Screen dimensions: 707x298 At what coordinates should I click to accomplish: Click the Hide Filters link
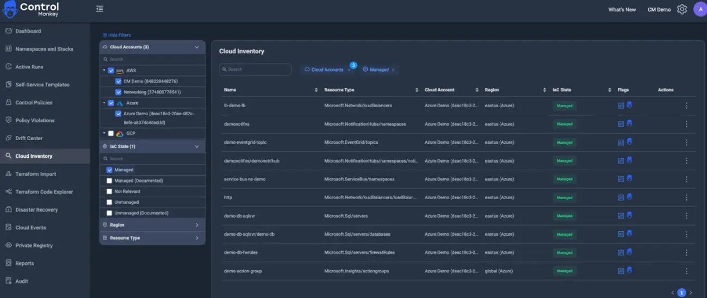click(117, 35)
